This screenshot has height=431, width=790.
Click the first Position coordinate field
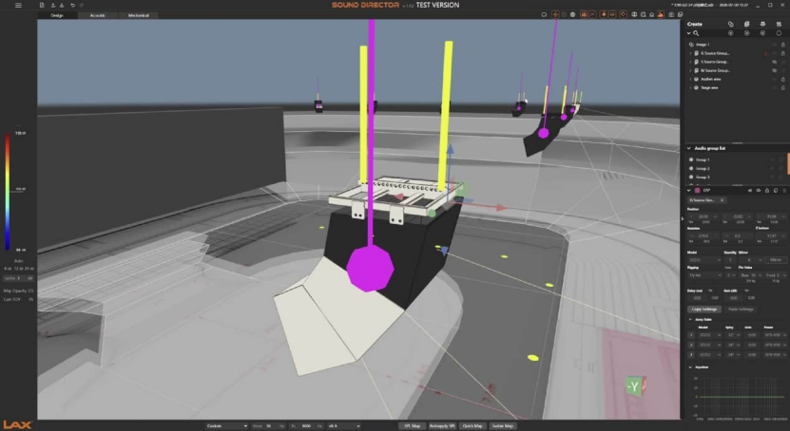703,216
